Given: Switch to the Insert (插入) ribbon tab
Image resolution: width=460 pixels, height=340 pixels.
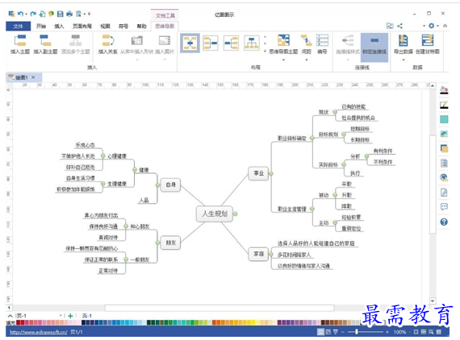Looking at the screenshot, I should (59, 26).
